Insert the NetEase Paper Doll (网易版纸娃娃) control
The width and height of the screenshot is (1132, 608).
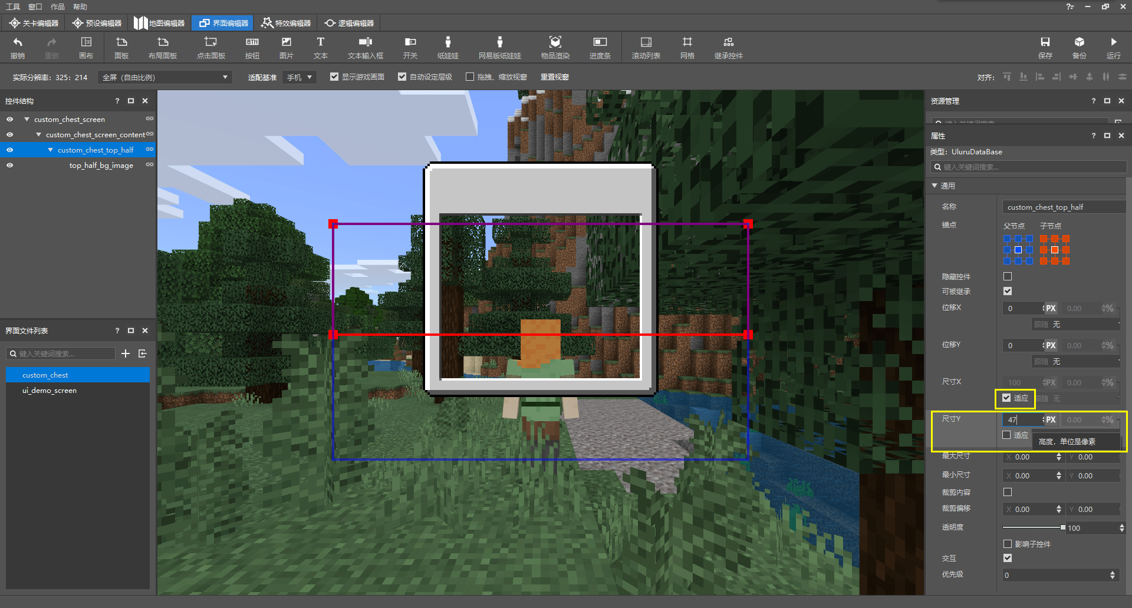[x=500, y=48]
